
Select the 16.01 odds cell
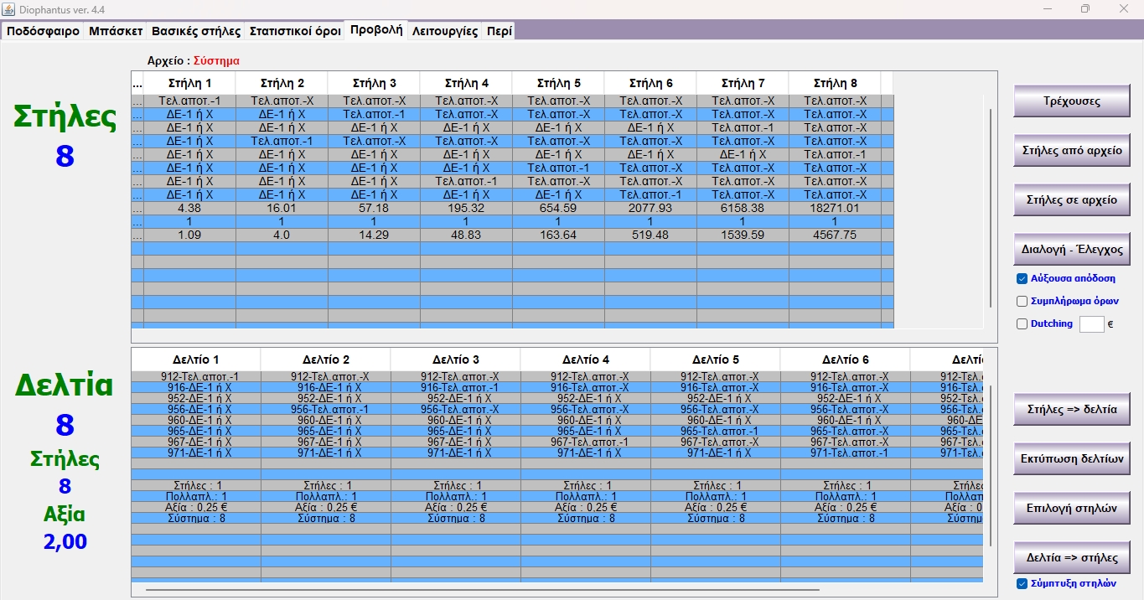282,208
